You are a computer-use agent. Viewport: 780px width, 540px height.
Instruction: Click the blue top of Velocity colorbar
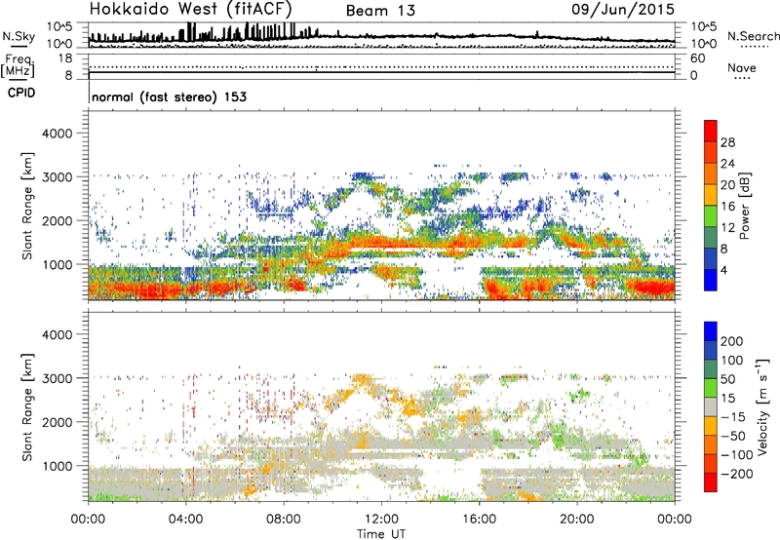[711, 331]
